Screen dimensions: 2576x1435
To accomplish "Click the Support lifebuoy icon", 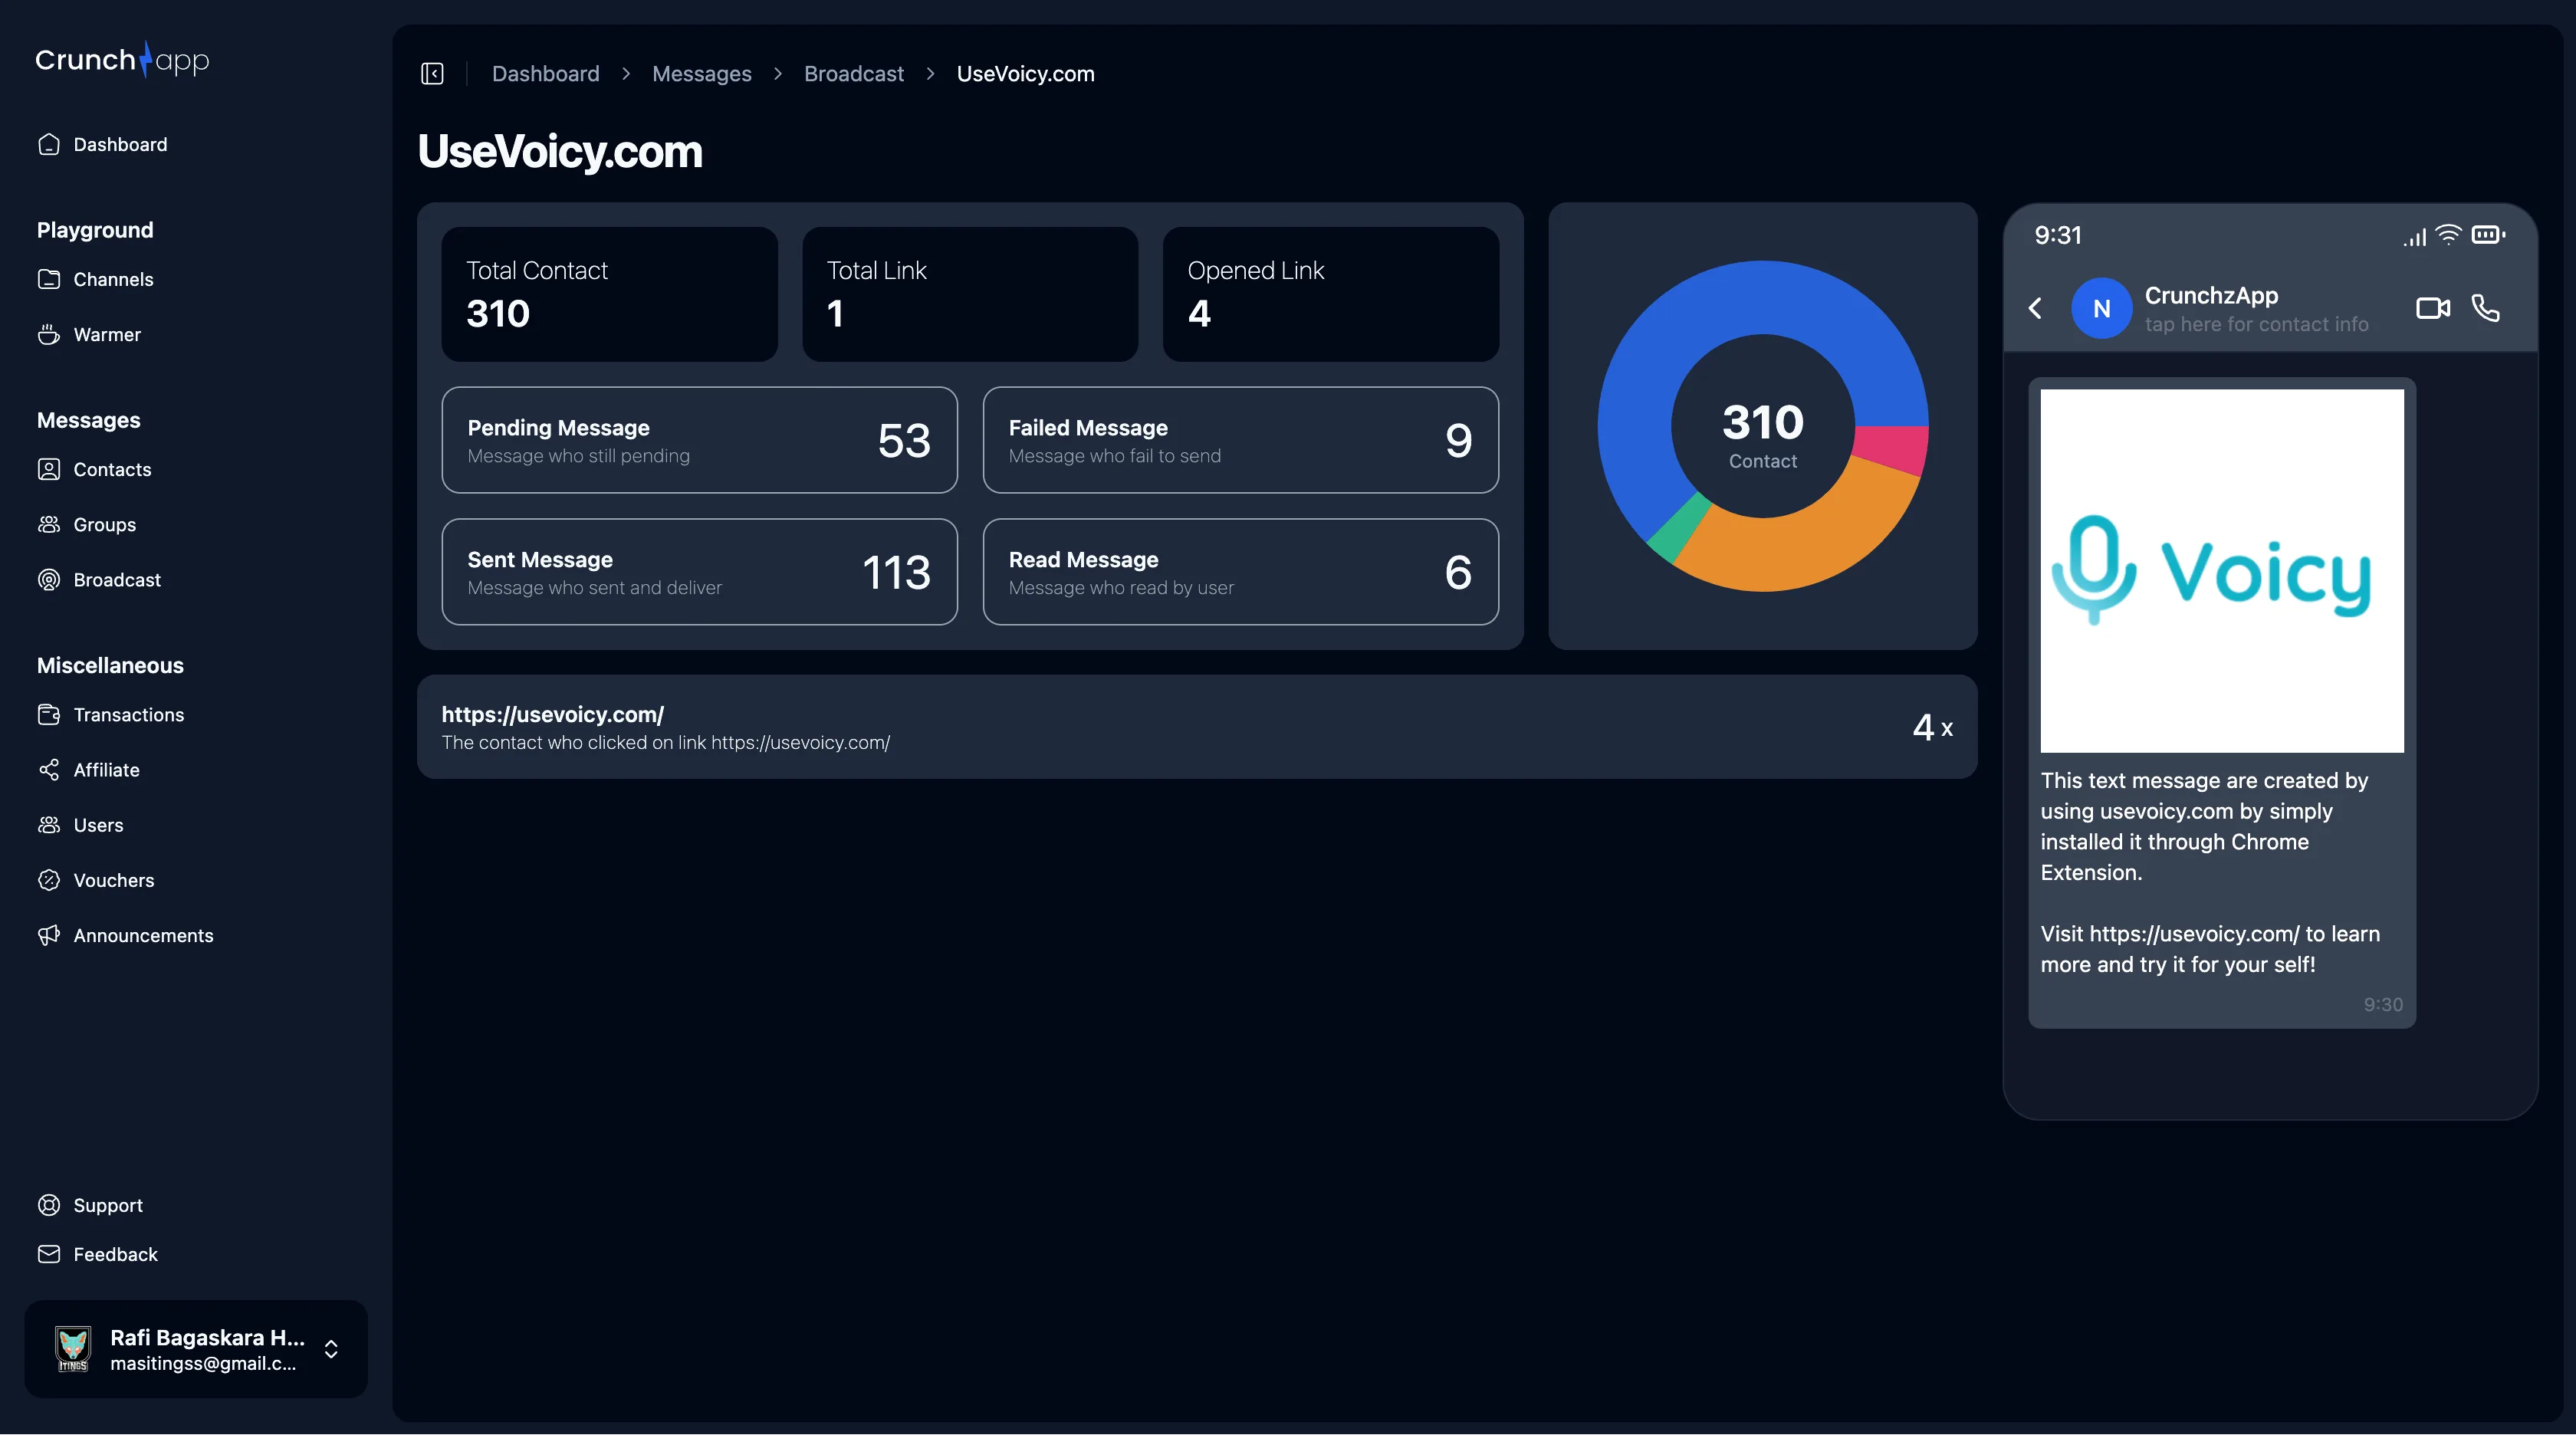I will 49,1204.
